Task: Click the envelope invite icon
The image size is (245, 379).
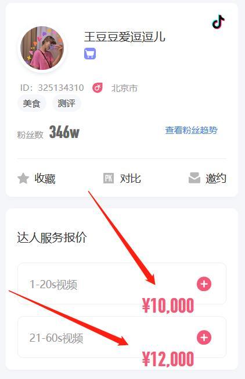Action: point(194,178)
